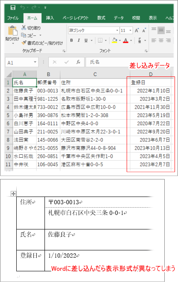Click cell with 佐藤良子 in Excel
This screenshot has width=178, height=282.
(x=25, y=91)
